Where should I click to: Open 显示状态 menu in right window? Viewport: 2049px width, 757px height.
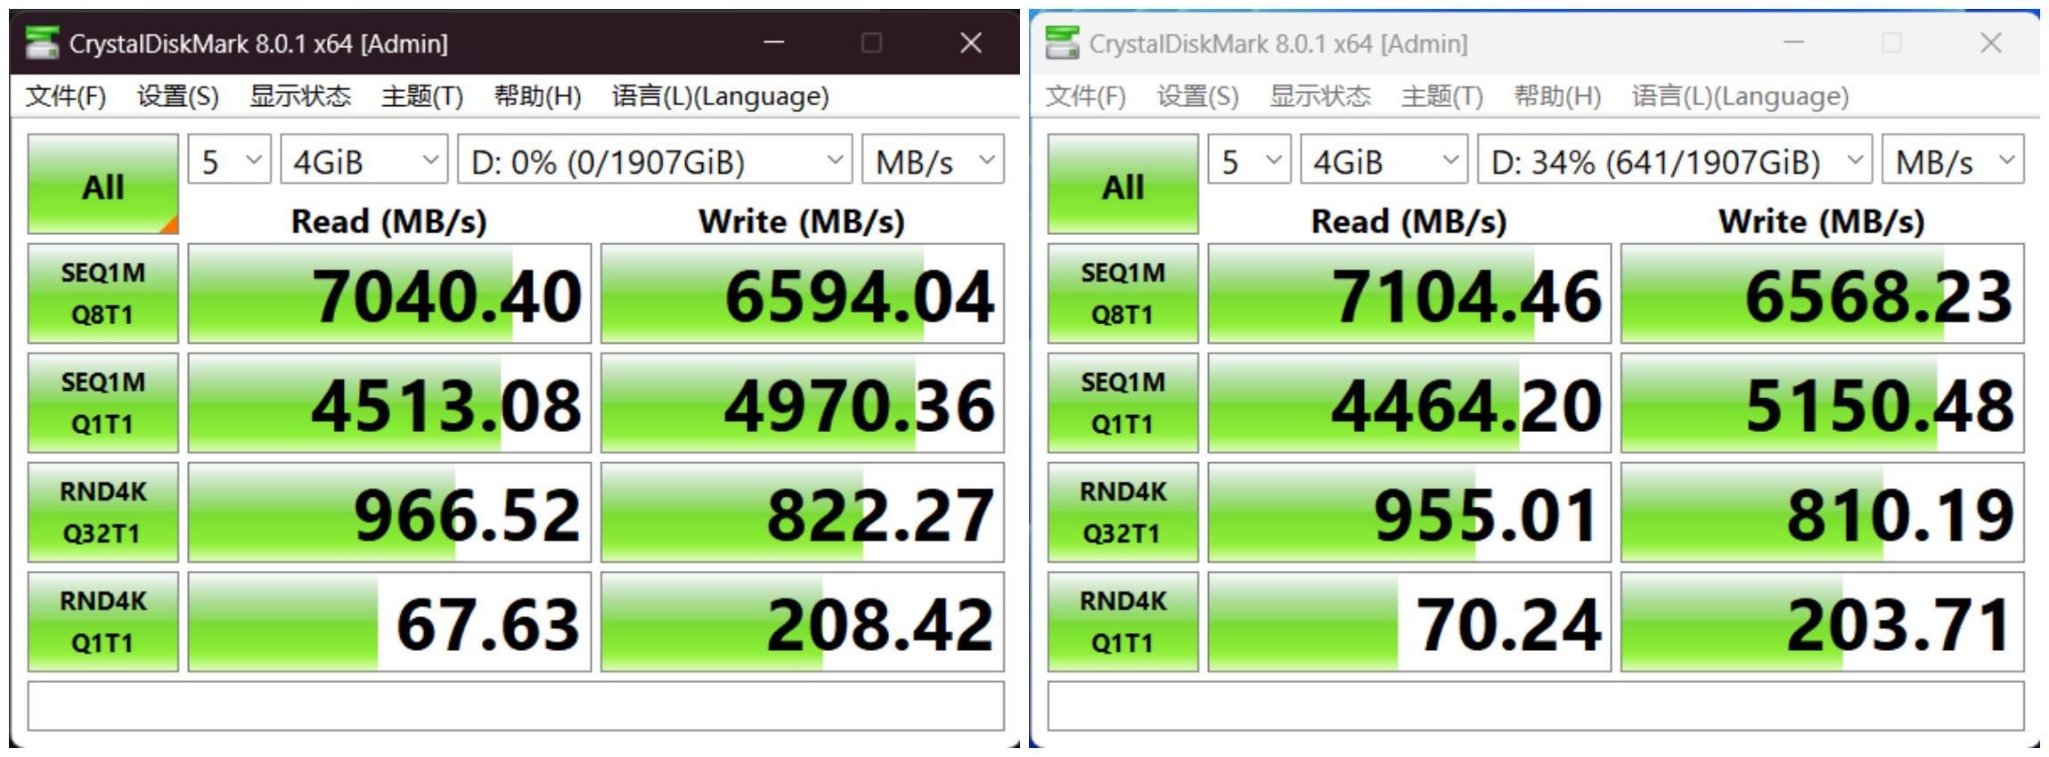tap(1320, 96)
